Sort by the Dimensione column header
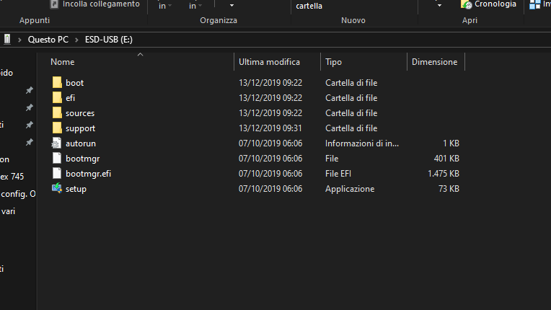Screen dimensions: 551x310 (x=435, y=62)
